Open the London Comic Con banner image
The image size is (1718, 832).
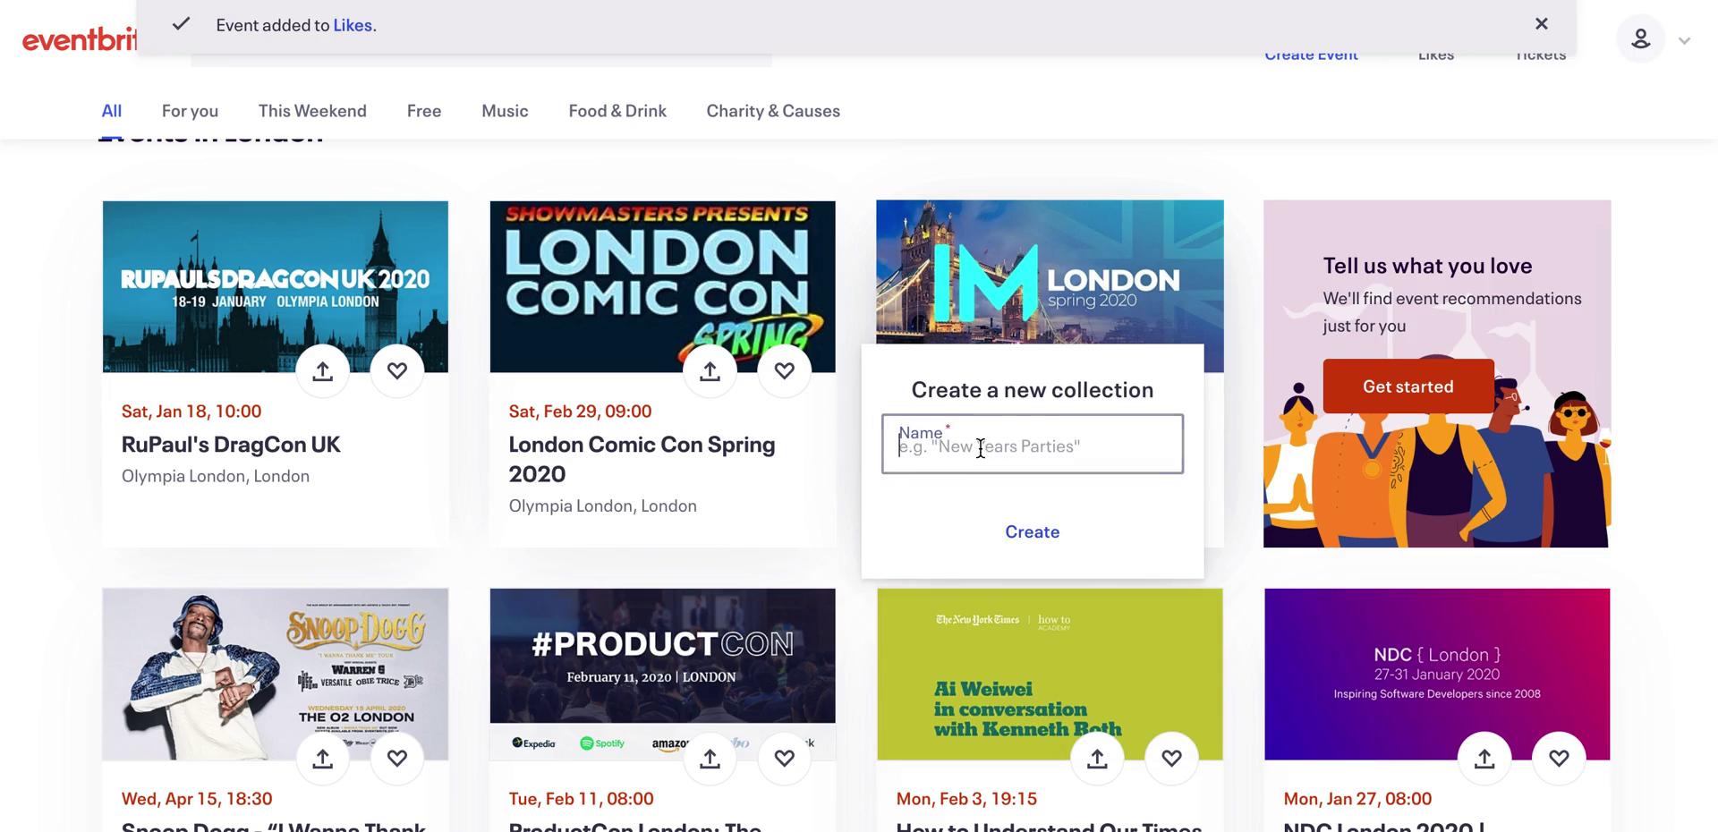(663, 286)
